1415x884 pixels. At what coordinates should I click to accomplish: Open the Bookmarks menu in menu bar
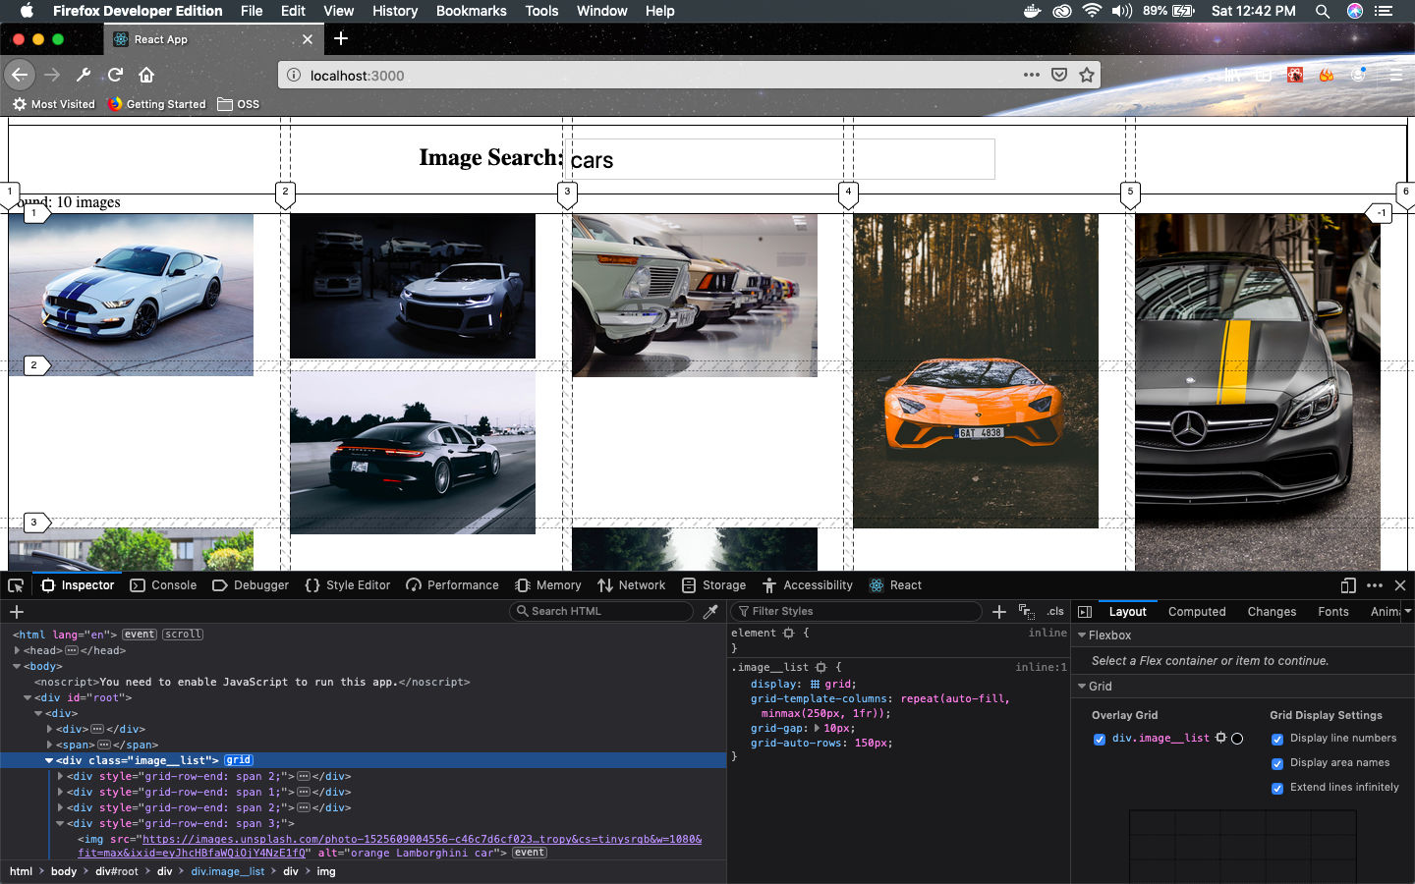472,11
